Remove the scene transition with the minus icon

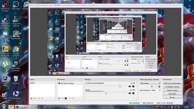[156, 87]
